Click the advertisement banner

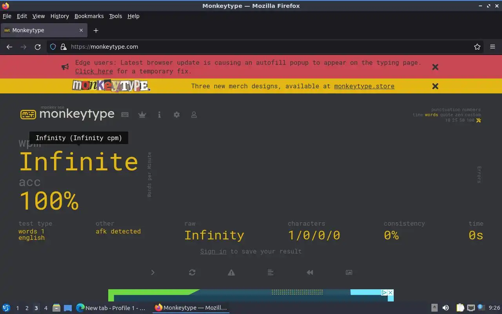coord(251,295)
